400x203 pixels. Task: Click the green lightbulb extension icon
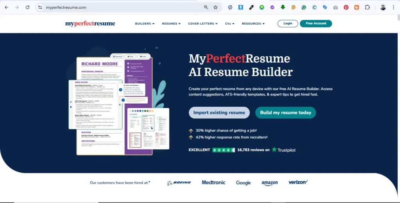pos(262,7)
